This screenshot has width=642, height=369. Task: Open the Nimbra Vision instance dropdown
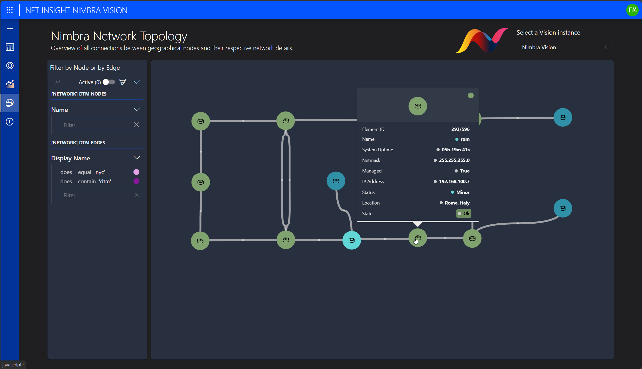tap(564, 47)
